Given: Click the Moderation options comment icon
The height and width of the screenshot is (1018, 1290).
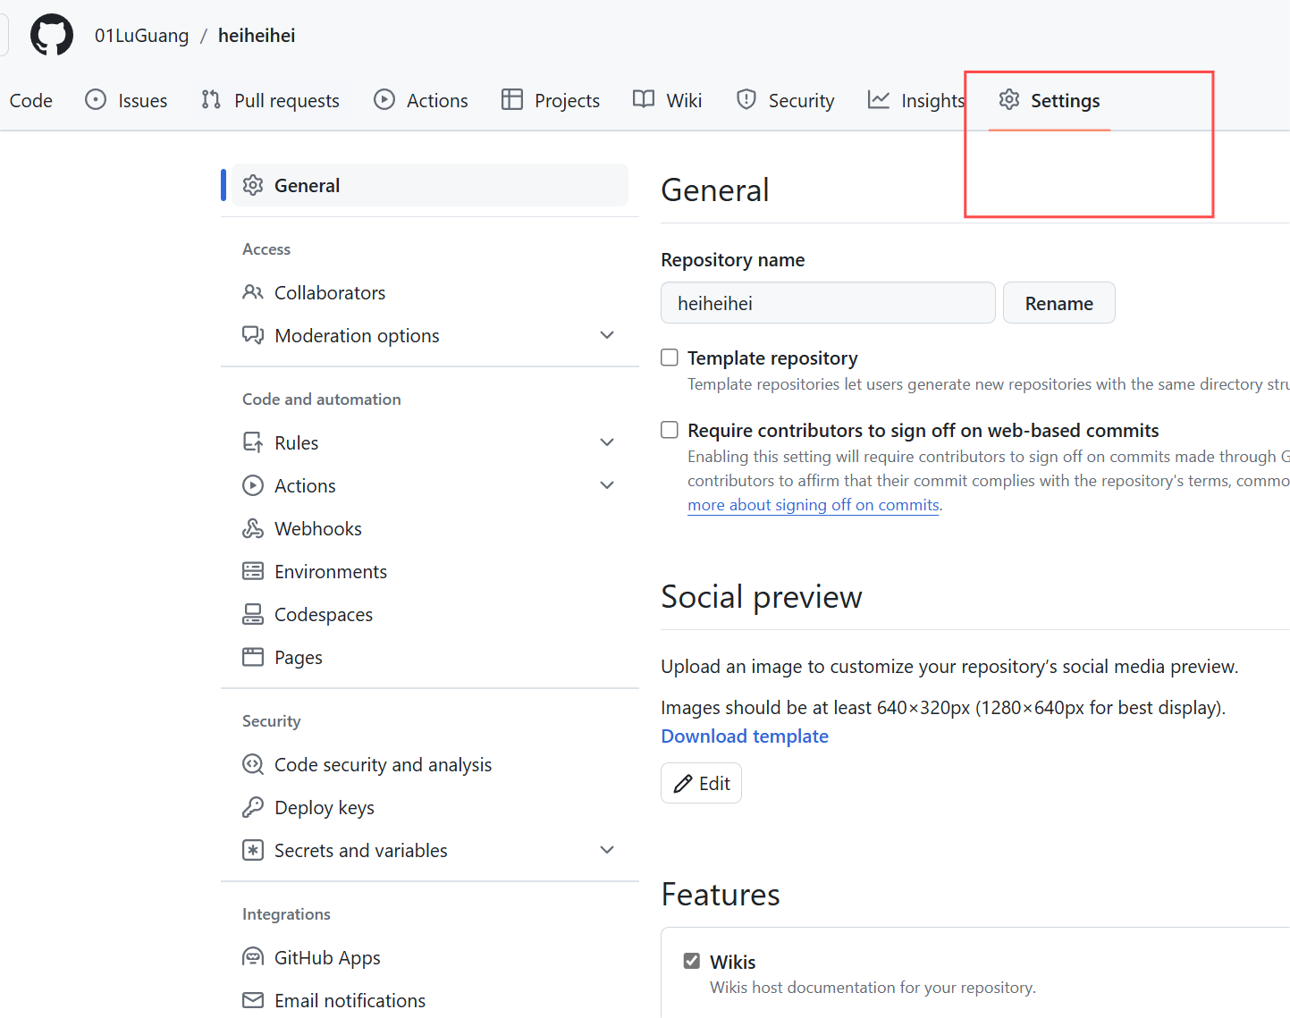Looking at the screenshot, I should [x=253, y=335].
